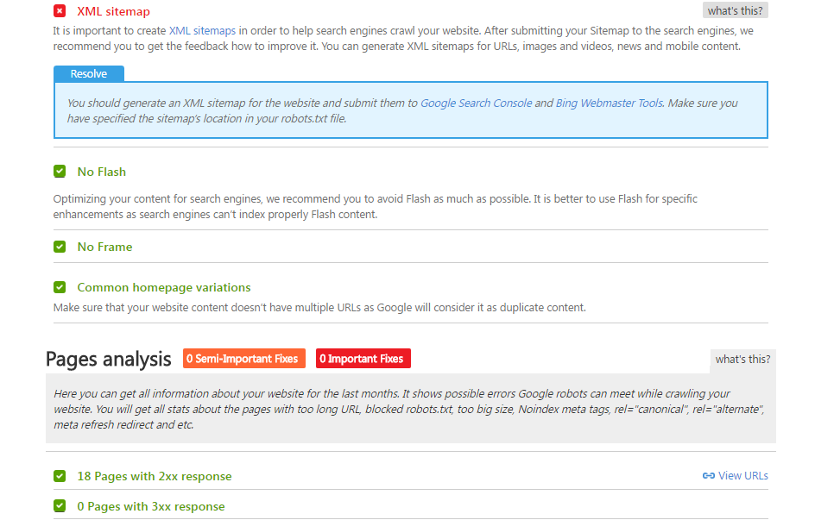
Task: Open the Google Search Console link
Action: pyautogui.click(x=476, y=103)
